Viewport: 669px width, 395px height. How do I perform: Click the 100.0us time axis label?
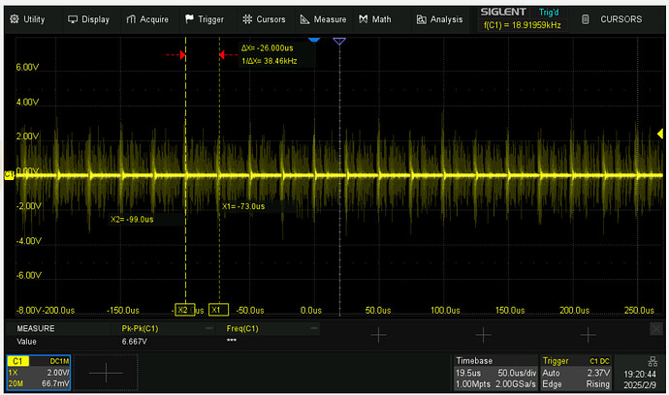tap(445, 310)
